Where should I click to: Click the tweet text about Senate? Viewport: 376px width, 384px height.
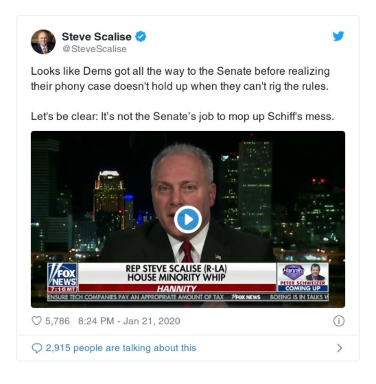pyautogui.click(x=180, y=78)
